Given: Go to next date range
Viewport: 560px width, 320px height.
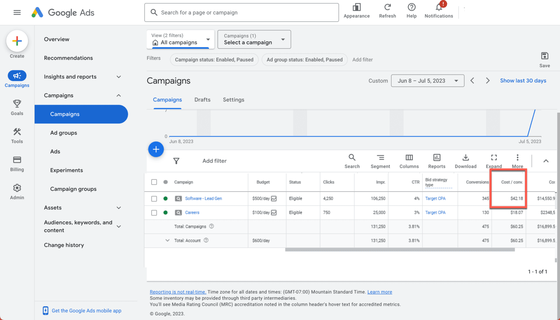Looking at the screenshot, I should pyautogui.click(x=488, y=81).
